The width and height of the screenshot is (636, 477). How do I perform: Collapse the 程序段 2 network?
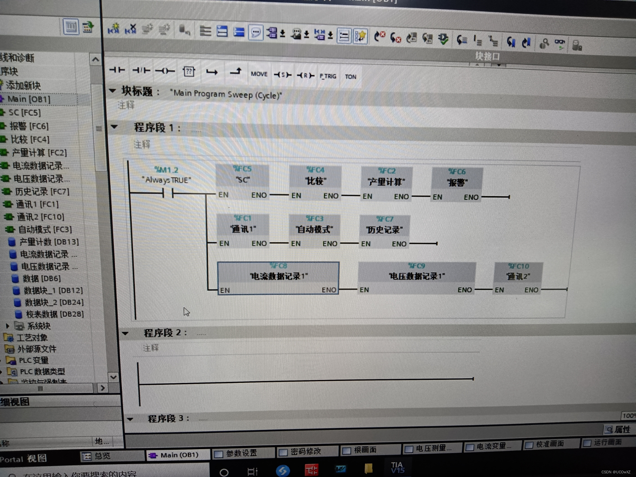tap(125, 333)
